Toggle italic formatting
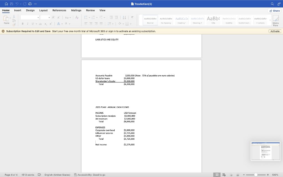This screenshot has height=177, width=283. [x=28, y=24]
